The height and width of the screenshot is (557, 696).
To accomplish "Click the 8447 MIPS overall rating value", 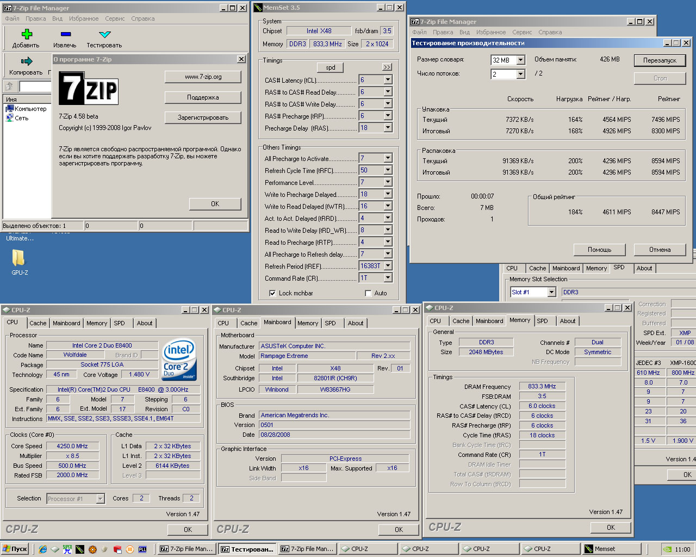I will point(666,212).
